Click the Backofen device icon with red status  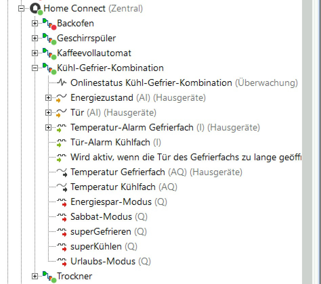point(49,24)
